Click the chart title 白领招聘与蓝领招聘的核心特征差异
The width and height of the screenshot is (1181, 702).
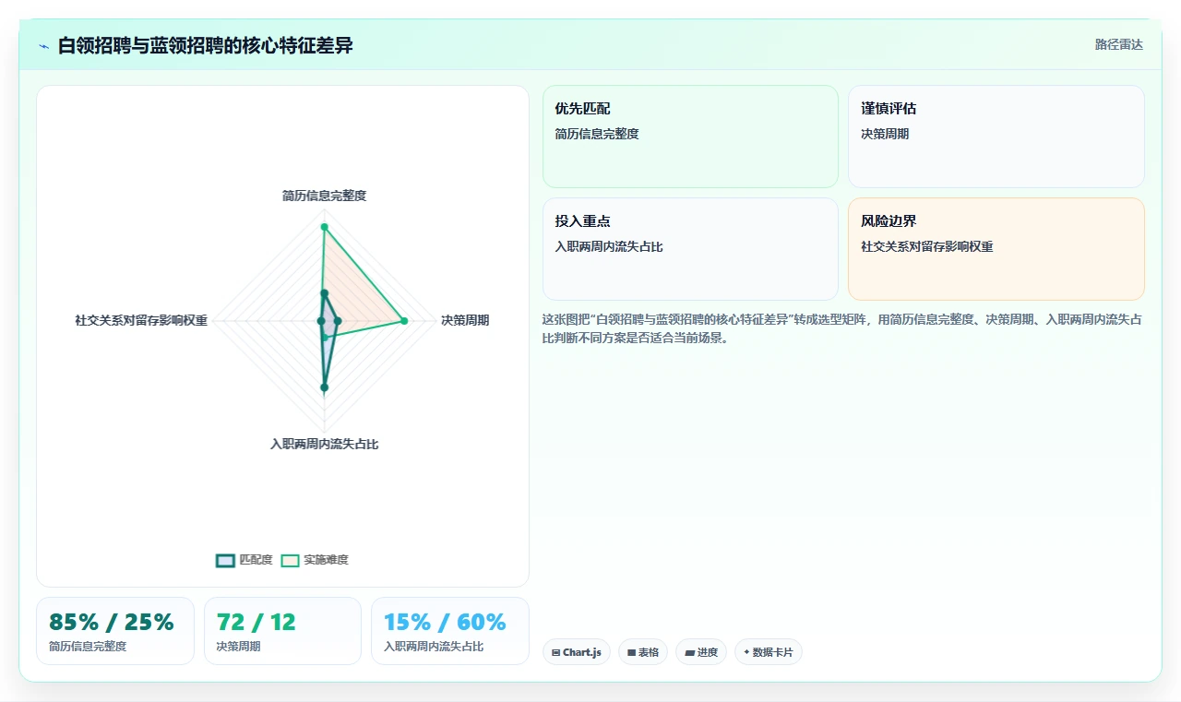[205, 45]
